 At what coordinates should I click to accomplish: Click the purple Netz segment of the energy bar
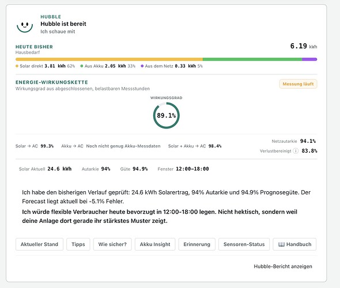click(x=309, y=59)
